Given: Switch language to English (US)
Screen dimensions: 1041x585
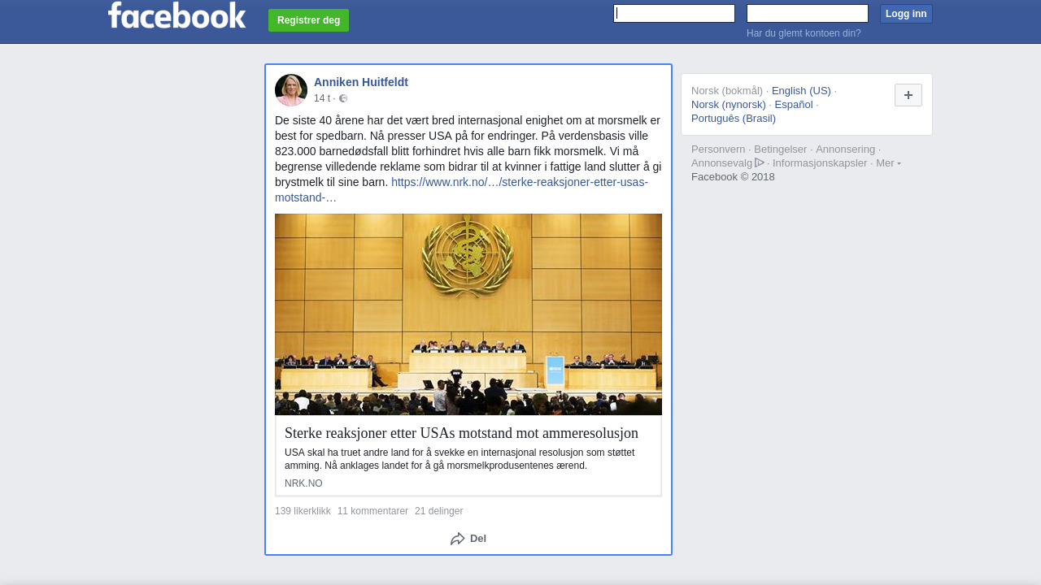Looking at the screenshot, I should pos(801,90).
